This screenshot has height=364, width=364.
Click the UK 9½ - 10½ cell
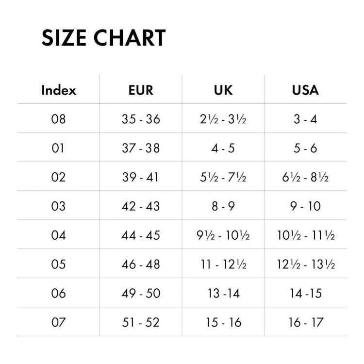coord(223,235)
